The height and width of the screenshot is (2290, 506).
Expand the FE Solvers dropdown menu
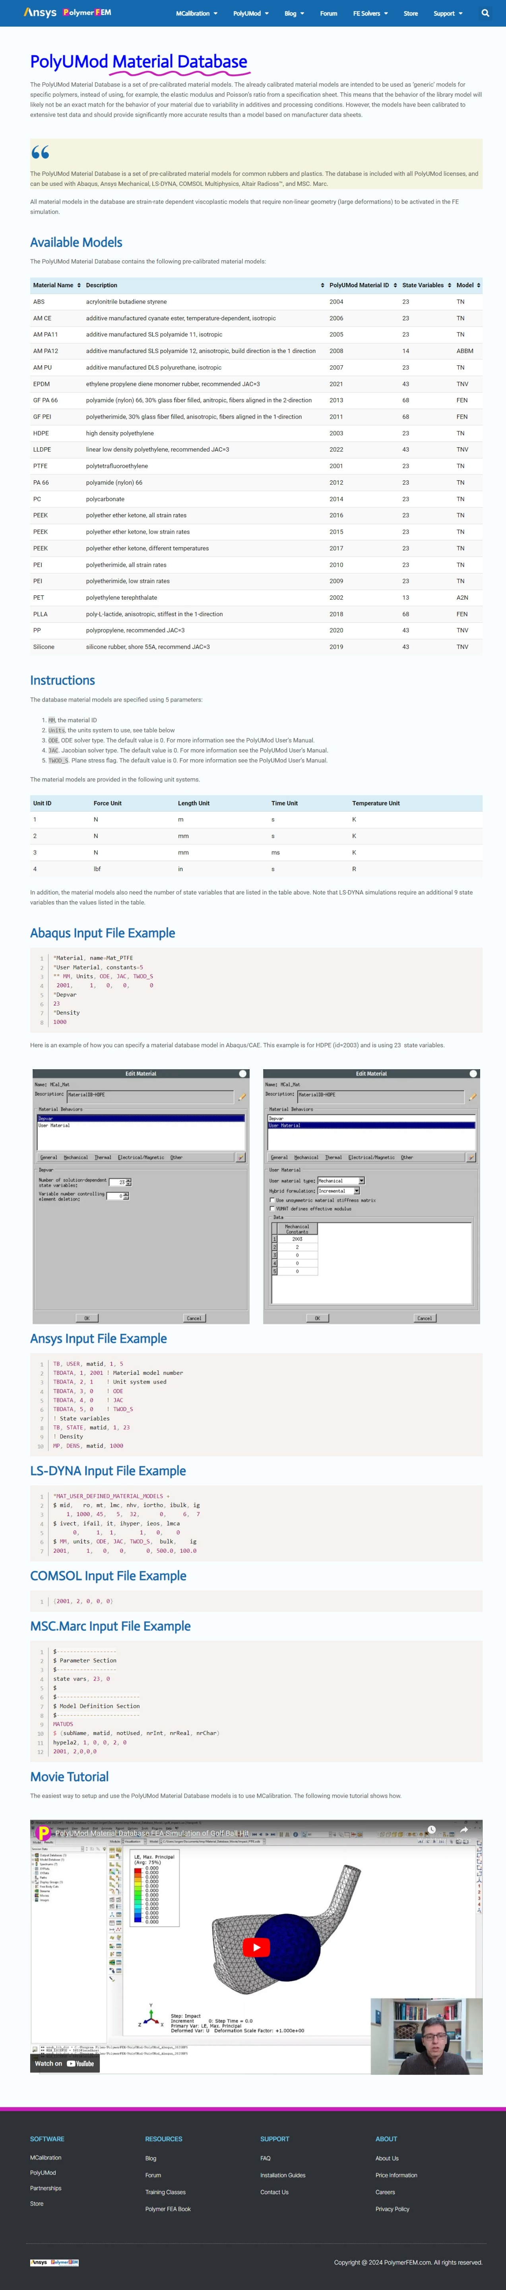pos(370,14)
